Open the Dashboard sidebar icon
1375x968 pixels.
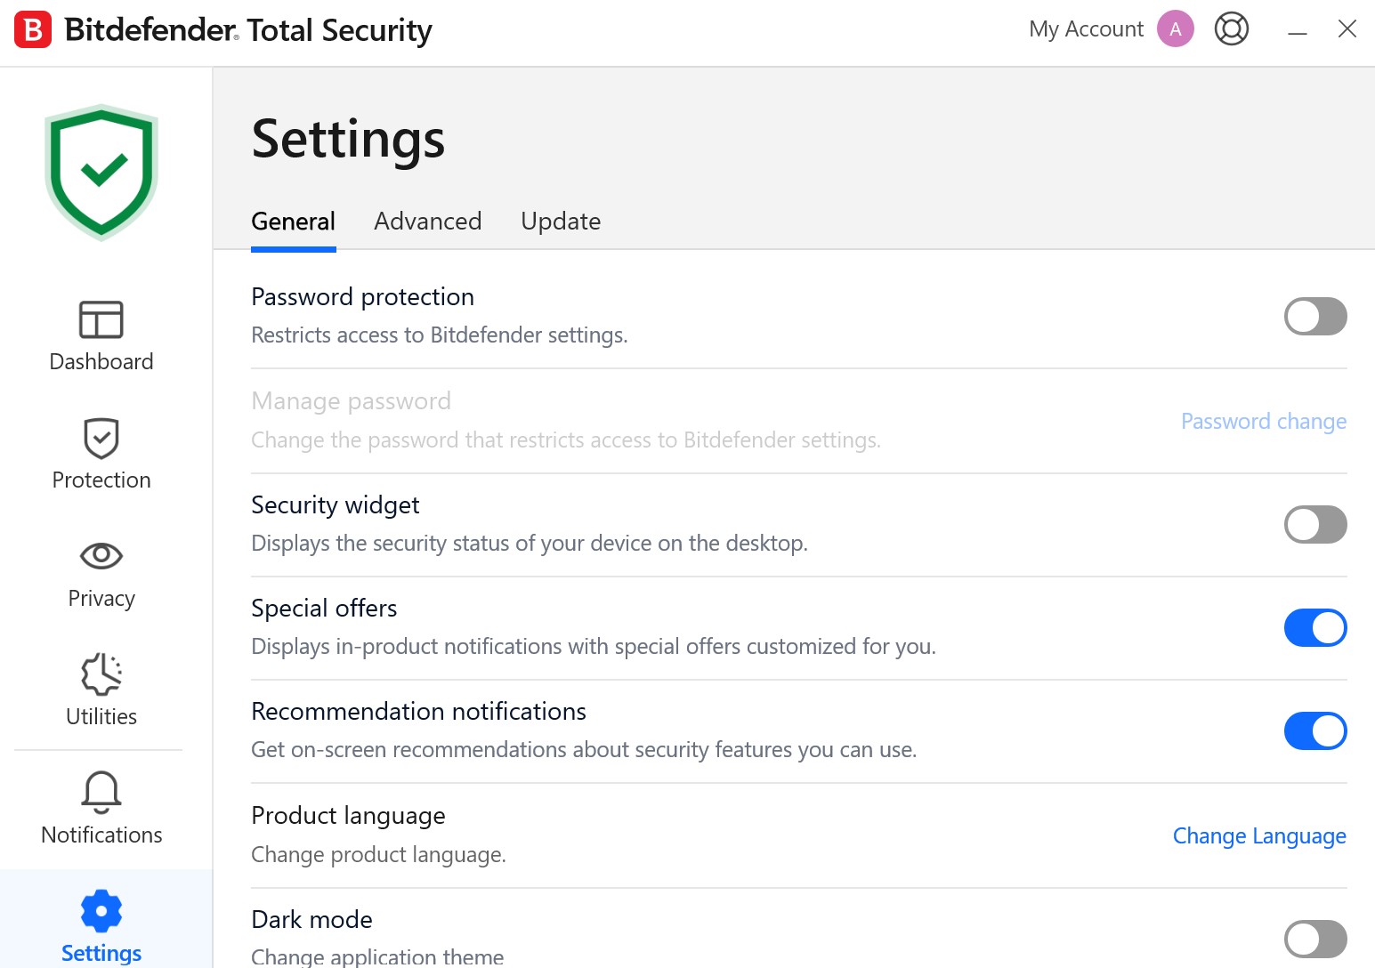(101, 319)
